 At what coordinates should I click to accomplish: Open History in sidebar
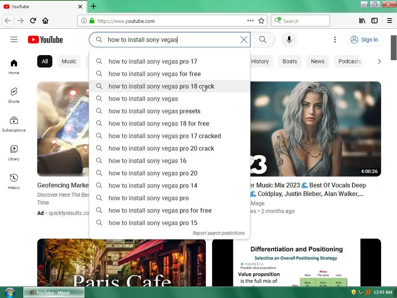(14, 182)
